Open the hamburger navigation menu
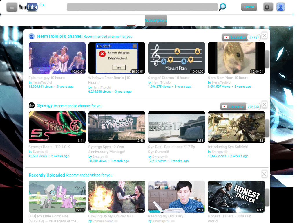This screenshot has width=297, height=223. click(x=12, y=7)
